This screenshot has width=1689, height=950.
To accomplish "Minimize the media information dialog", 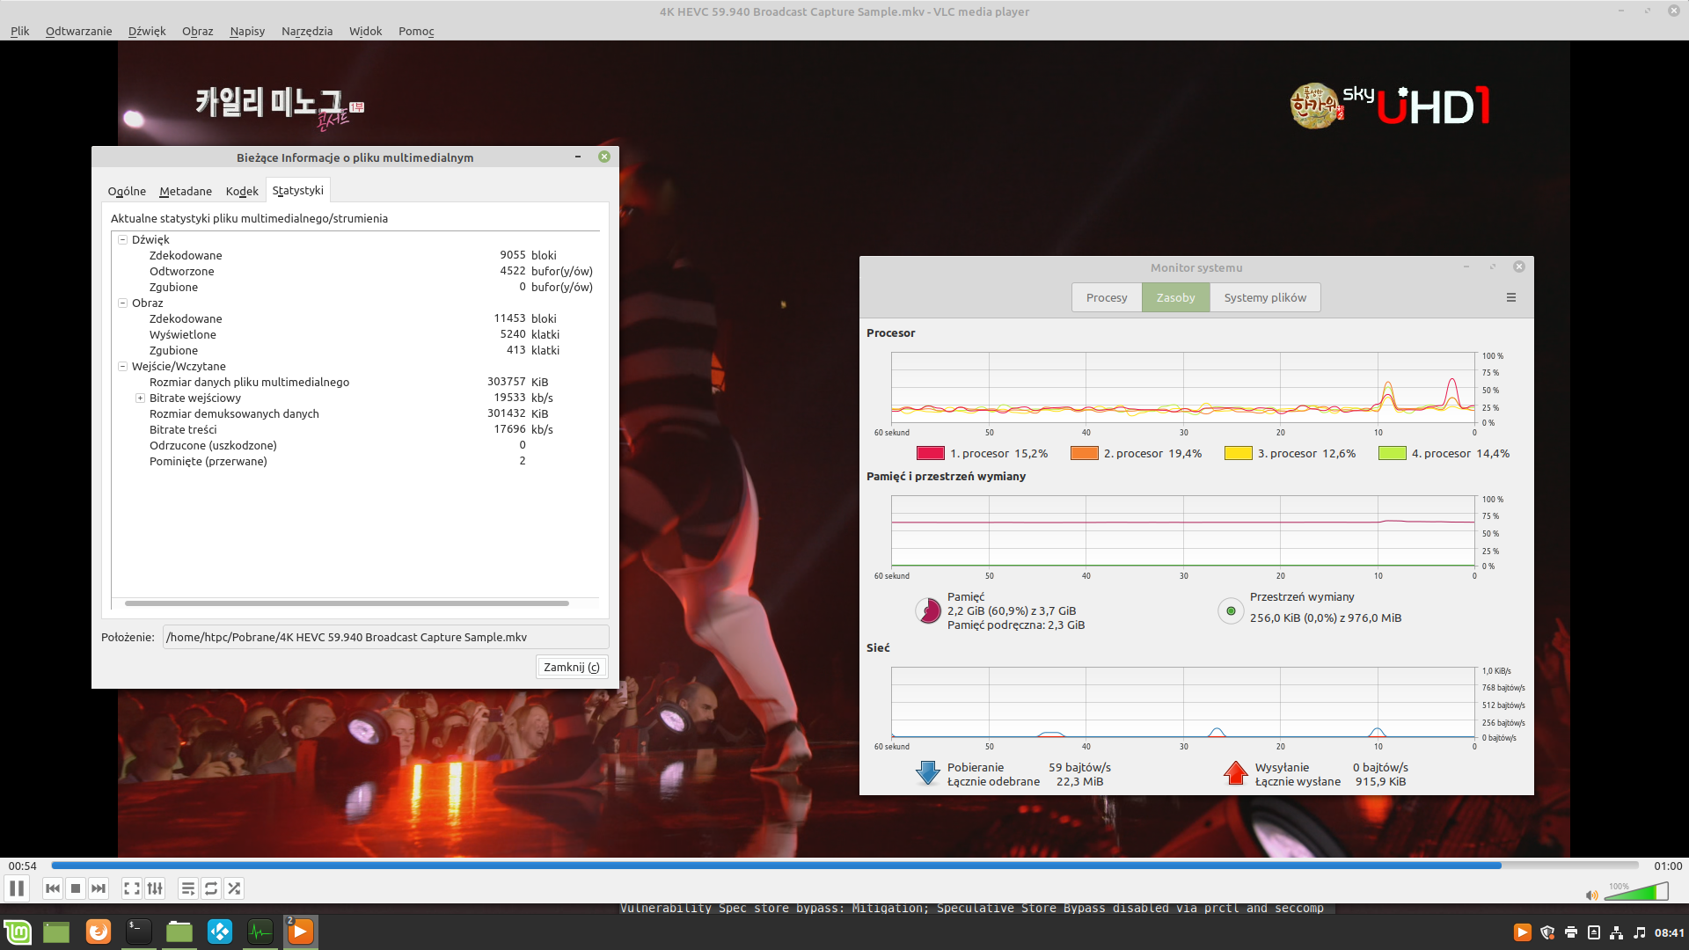I will click(578, 157).
